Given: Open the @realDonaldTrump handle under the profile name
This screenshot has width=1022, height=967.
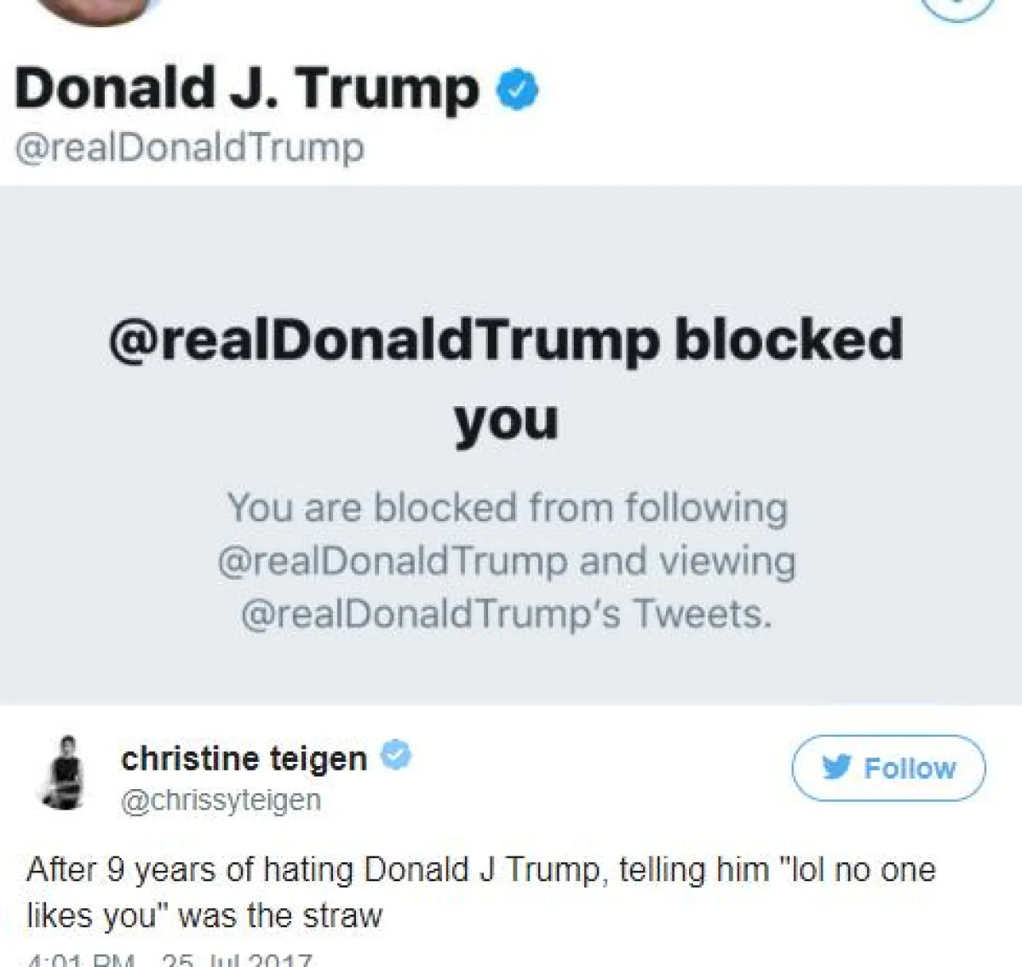Looking at the screenshot, I should [189, 147].
